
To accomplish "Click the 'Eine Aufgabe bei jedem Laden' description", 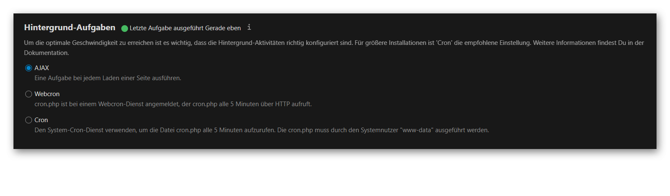I will coord(108,78).
